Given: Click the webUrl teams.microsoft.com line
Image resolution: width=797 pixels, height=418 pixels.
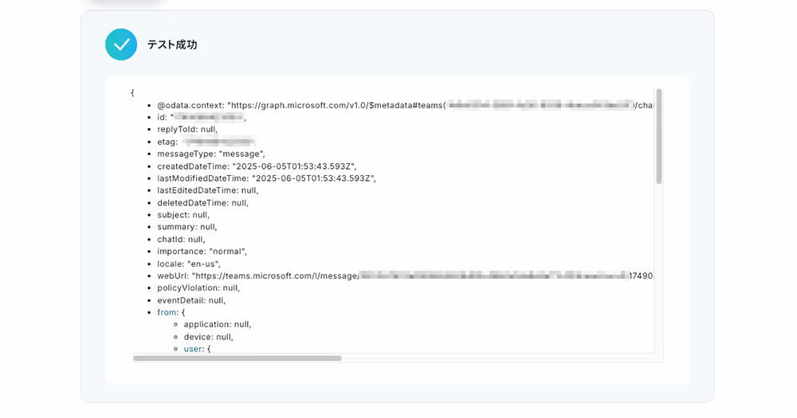Looking at the screenshot, I should coord(405,275).
